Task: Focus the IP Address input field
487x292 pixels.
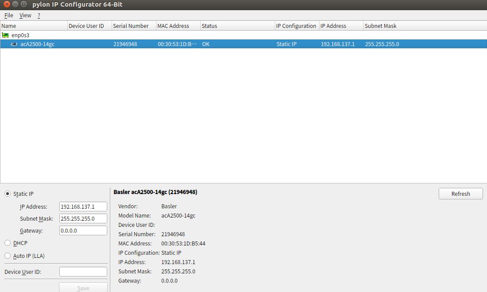Action: tap(83, 206)
